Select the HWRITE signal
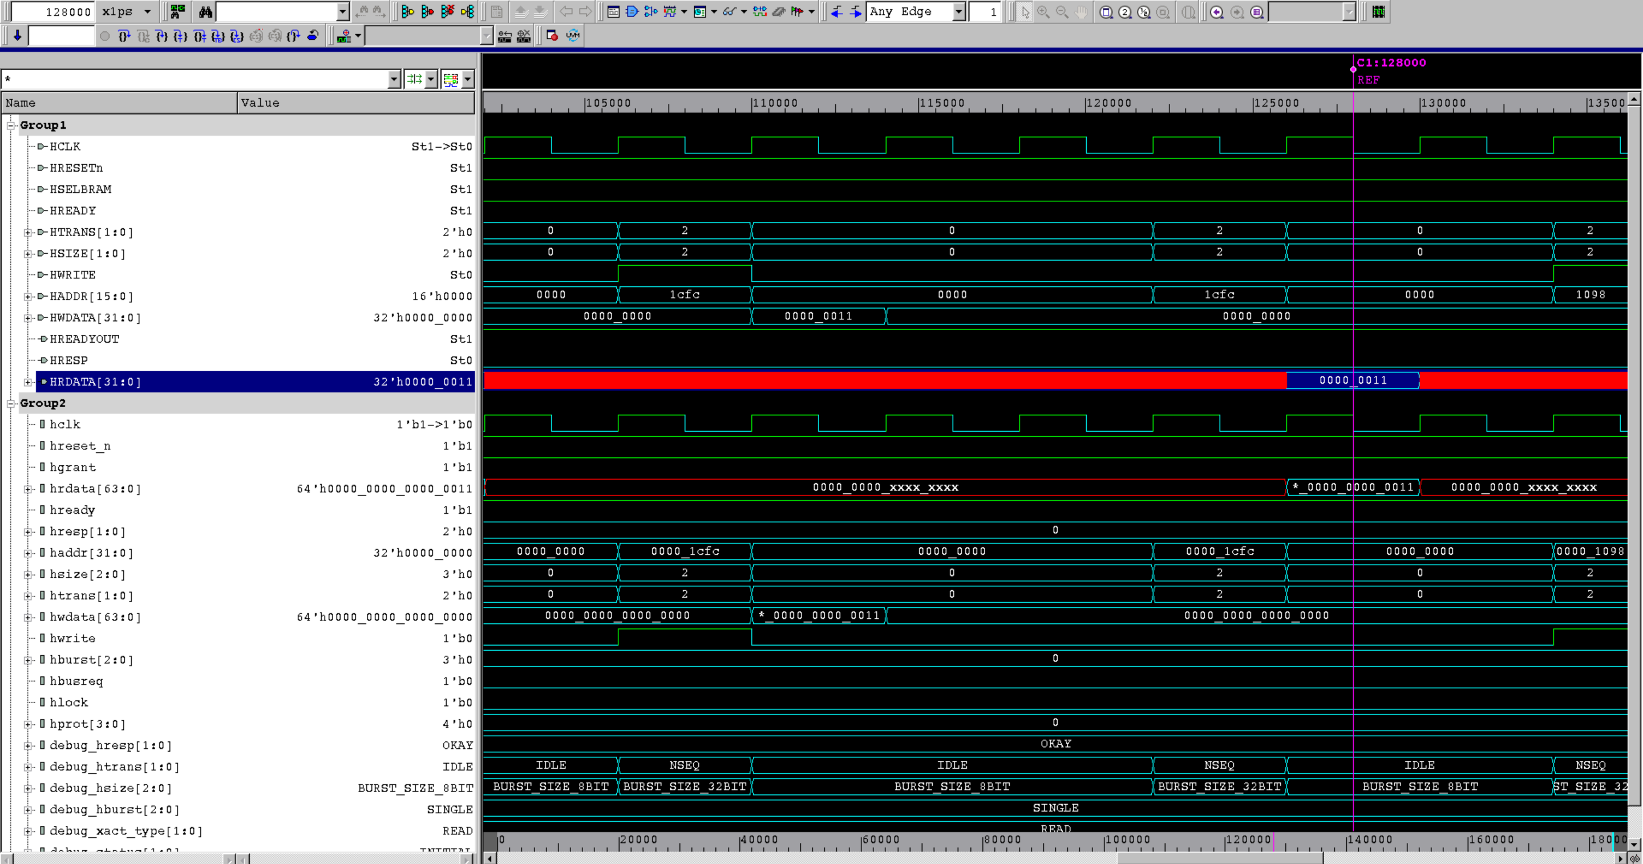The width and height of the screenshot is (1643, 864). tap(72, 275)
